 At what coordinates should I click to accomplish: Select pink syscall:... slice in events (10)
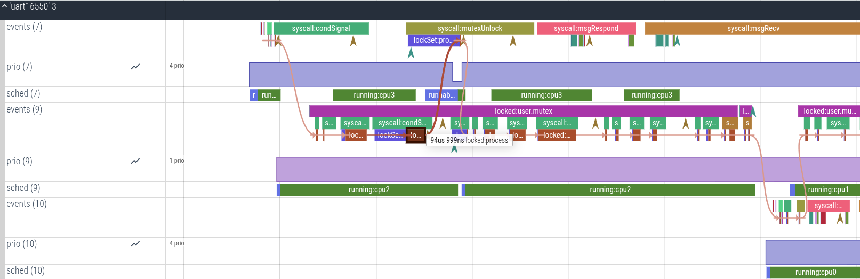pos(829,205)
